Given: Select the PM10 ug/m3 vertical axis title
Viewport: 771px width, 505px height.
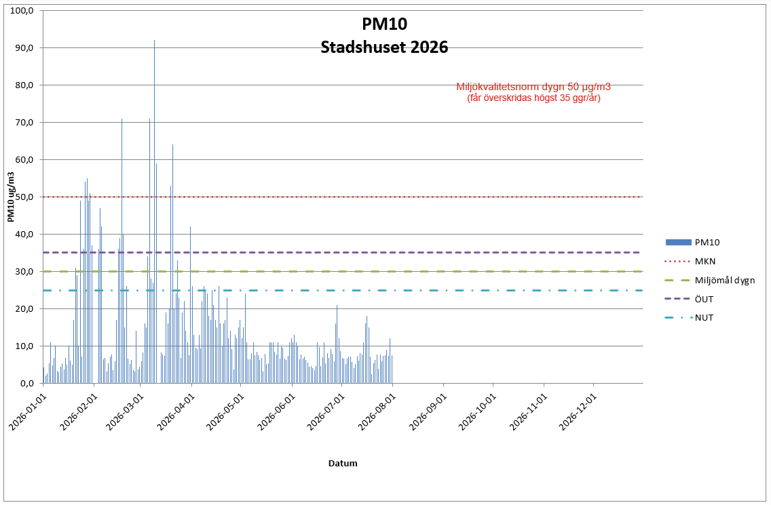Looking at the screenshot, I should 11,197.
